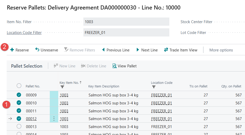Click the Reserve plus icon

[12, 50]
